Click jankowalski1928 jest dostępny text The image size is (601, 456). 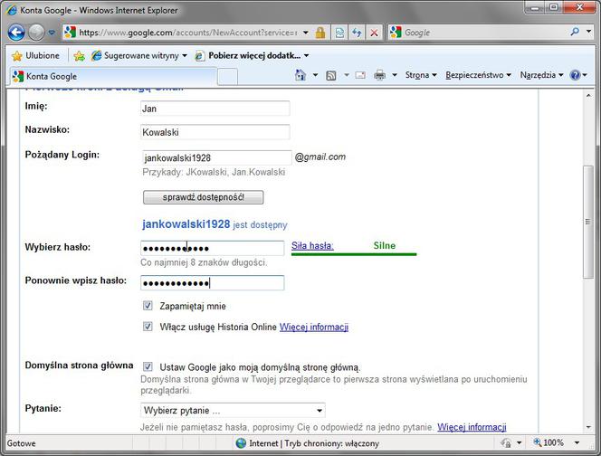pos(215,224)
